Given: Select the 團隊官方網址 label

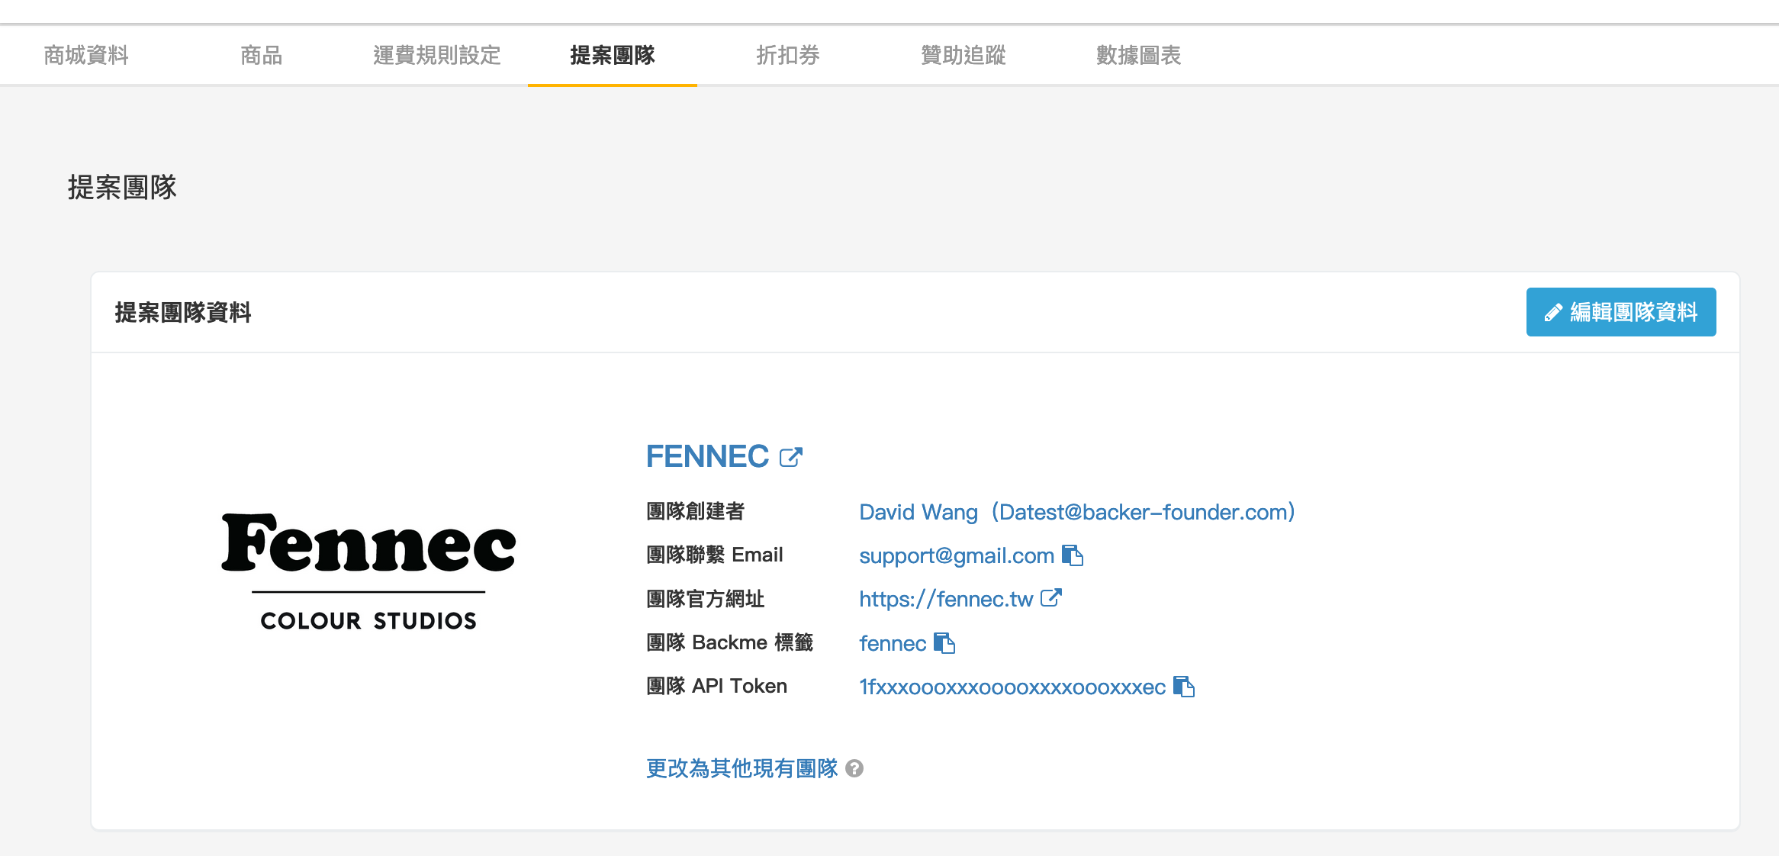Looking at the screenshot, I should [706, 599].
